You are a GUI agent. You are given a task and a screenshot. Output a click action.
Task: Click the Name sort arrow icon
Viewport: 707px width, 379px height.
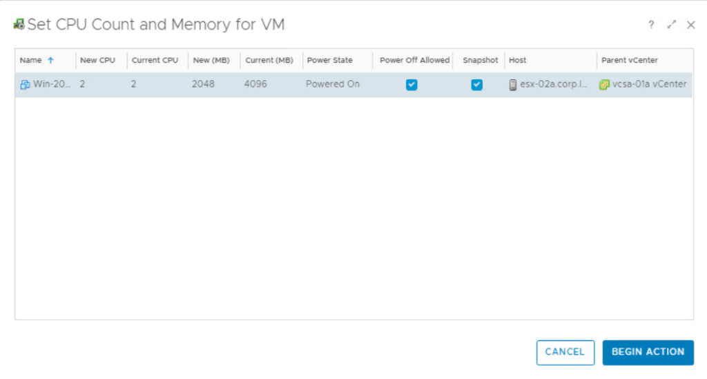click(x=50, y=61)
